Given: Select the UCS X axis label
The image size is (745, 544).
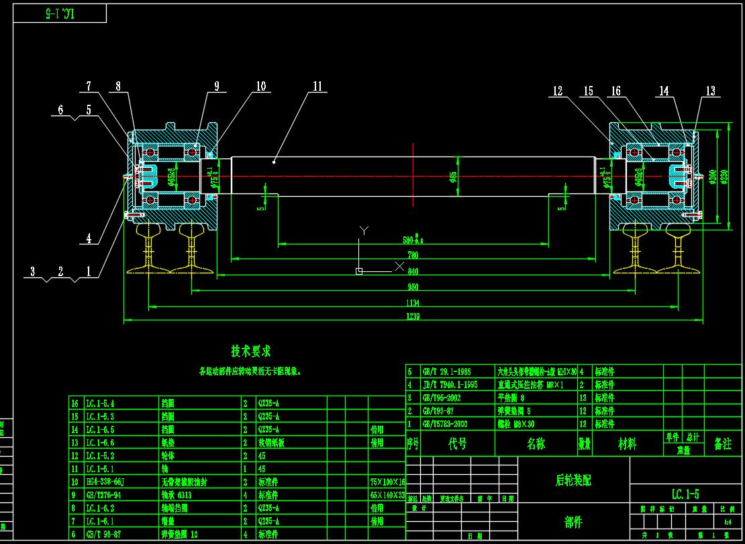Looking at the screenshot, I should point(399,267).
